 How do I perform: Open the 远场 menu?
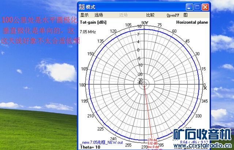click(x=99, y=15)
